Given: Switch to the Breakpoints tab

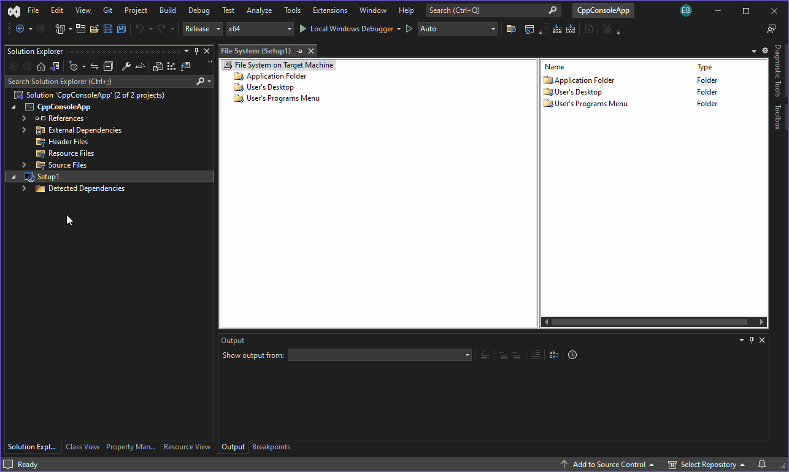Looking at the screenshot, I should (271, 447).
